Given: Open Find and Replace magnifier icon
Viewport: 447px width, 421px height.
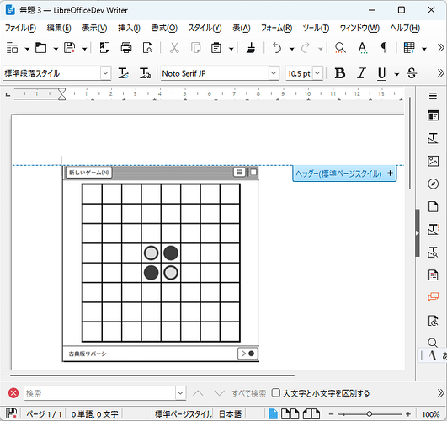Looking at the screenshot, I should pos(340,48).
